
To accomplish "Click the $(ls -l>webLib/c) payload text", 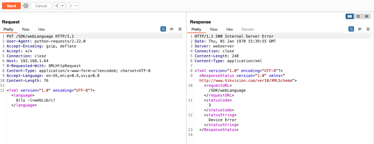I will tap(36, 100).
